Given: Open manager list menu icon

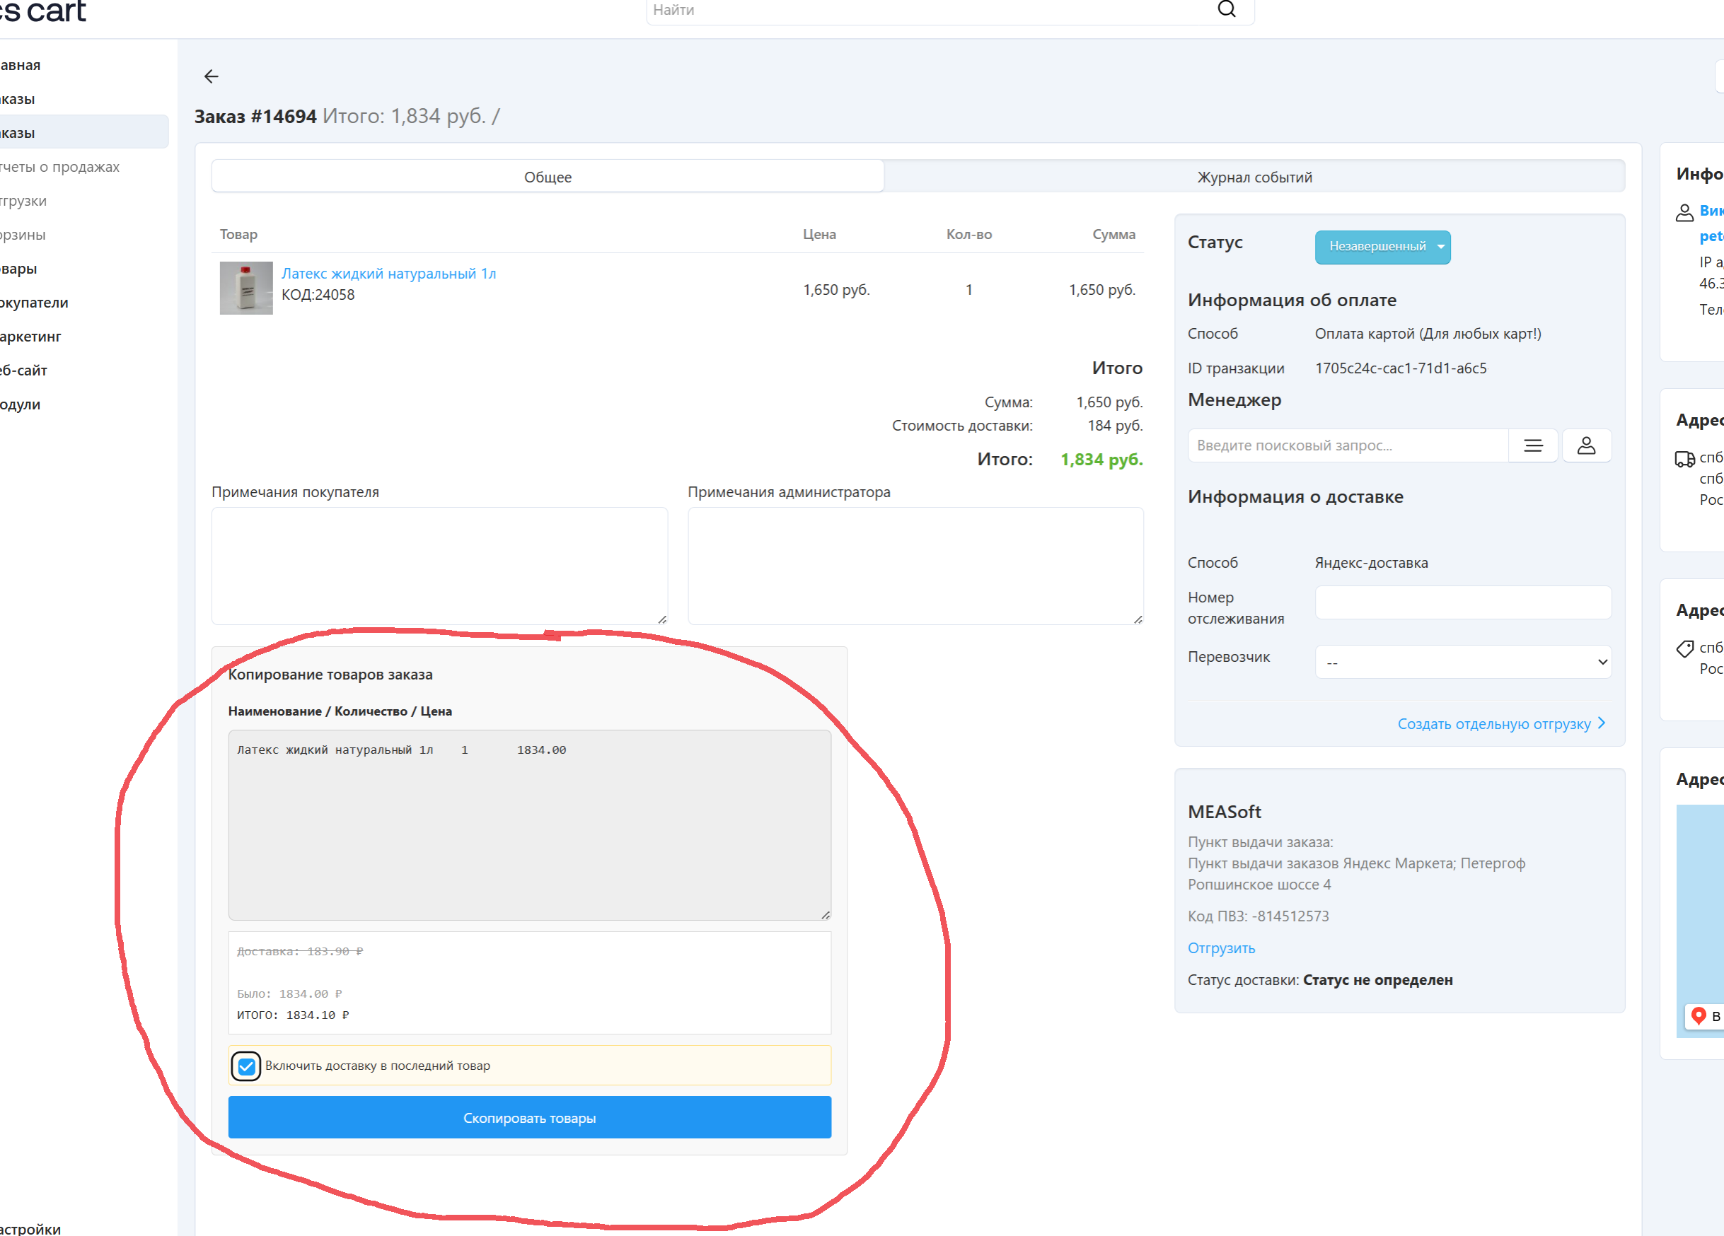Looking at the screenshot, I should [x=1532, y=446].
